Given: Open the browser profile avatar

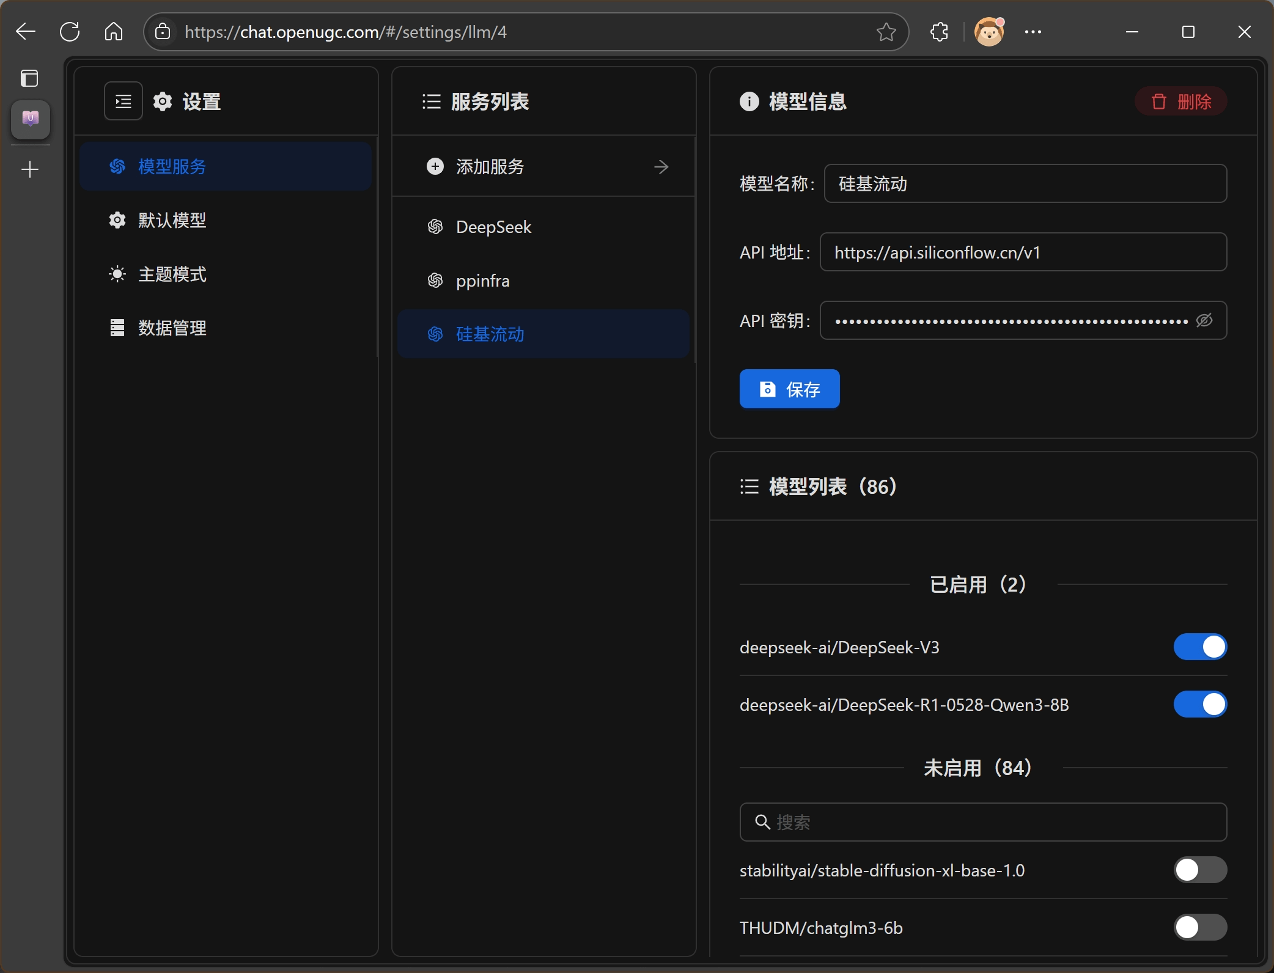Looking at the screenshot, I should coord(989,32).
